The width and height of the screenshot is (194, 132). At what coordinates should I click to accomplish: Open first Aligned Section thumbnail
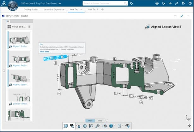pyautogui.click(x=19, y=40)
